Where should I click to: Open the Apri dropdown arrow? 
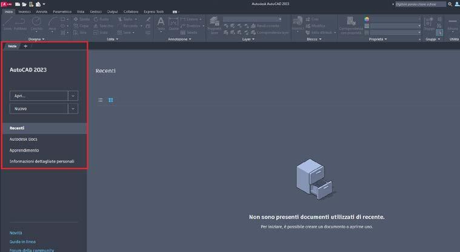pos(73,95)
